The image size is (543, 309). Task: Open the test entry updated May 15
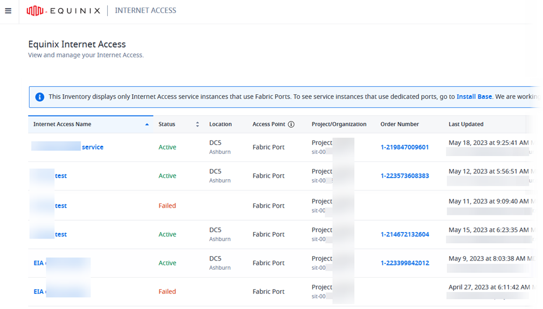60,234
